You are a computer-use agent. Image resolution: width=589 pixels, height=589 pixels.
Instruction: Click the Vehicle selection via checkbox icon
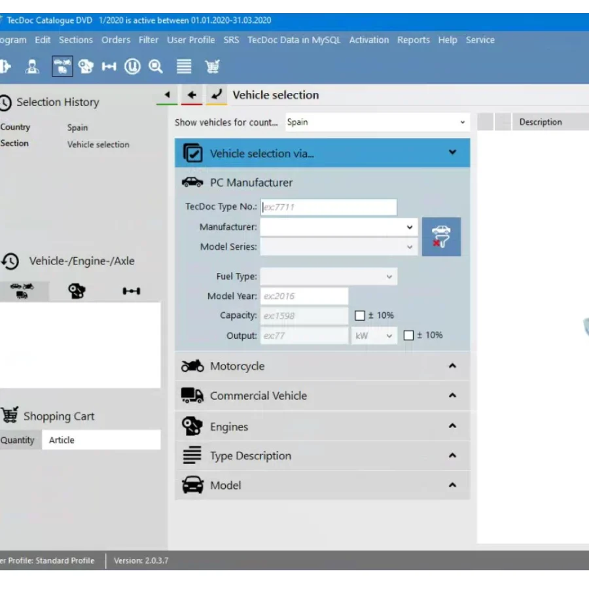pyautogui.click(x=192, y=153)
